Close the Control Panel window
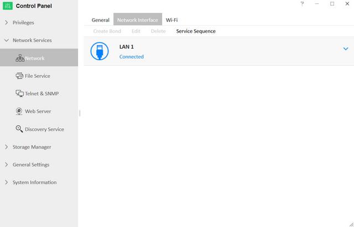The image size is (354, 227). (x=347, y=4)
